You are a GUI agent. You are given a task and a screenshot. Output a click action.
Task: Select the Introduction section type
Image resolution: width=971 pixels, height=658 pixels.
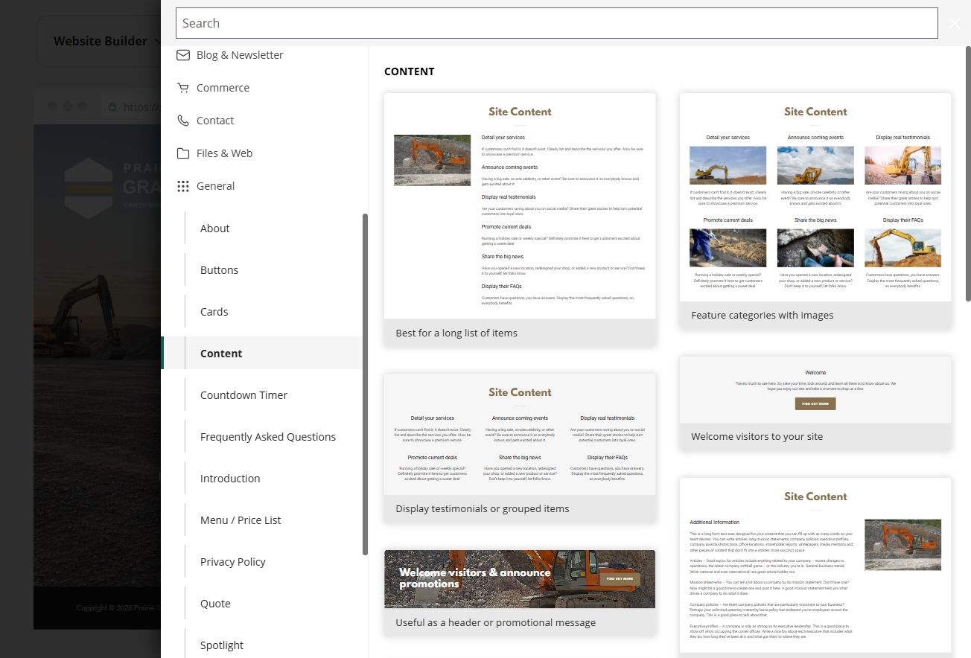(230, 479)
